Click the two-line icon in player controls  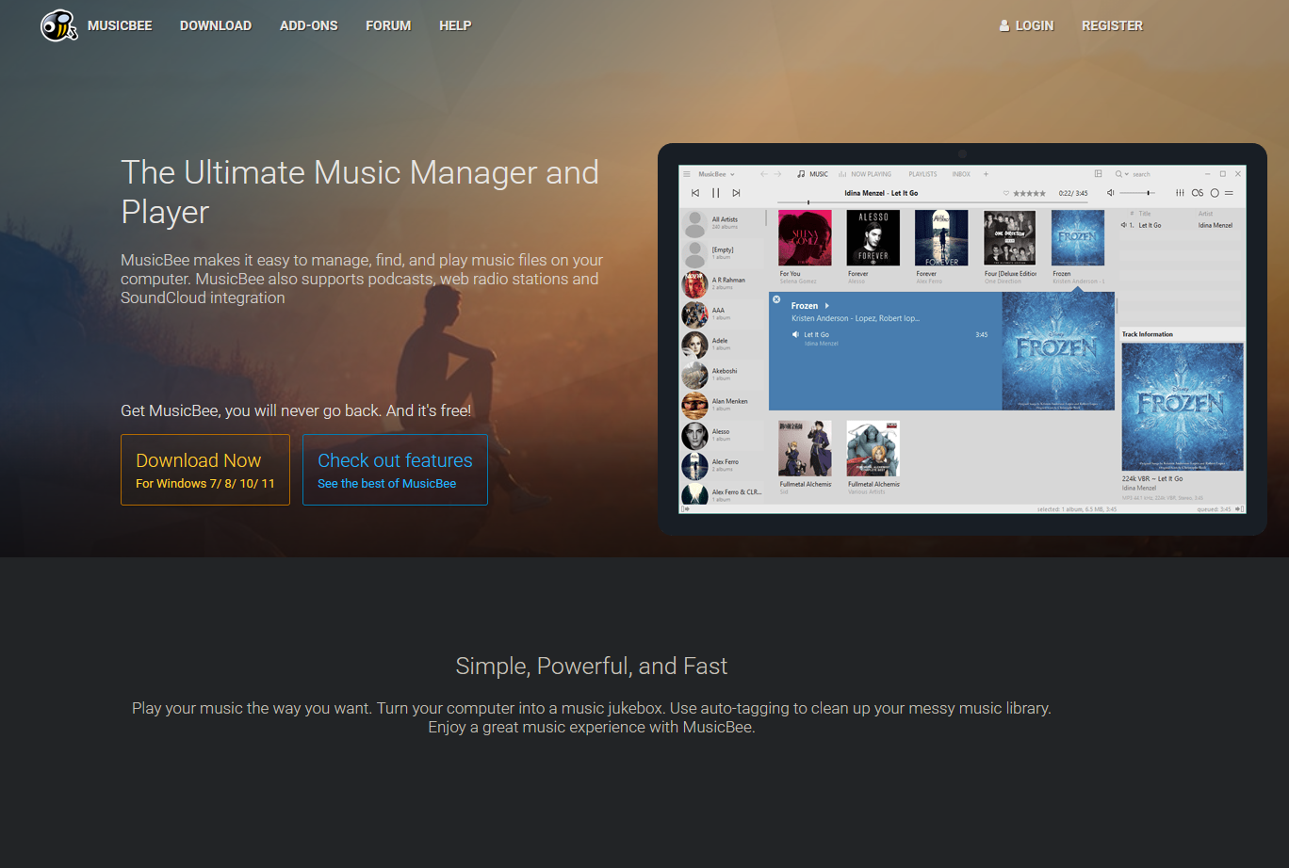[1230, 193]
